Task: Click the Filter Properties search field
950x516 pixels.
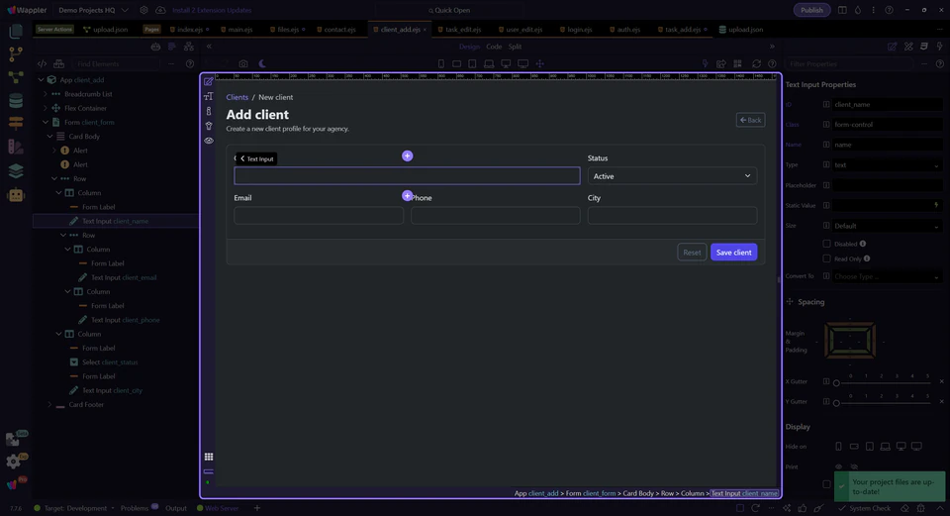Action: (849, 63)
